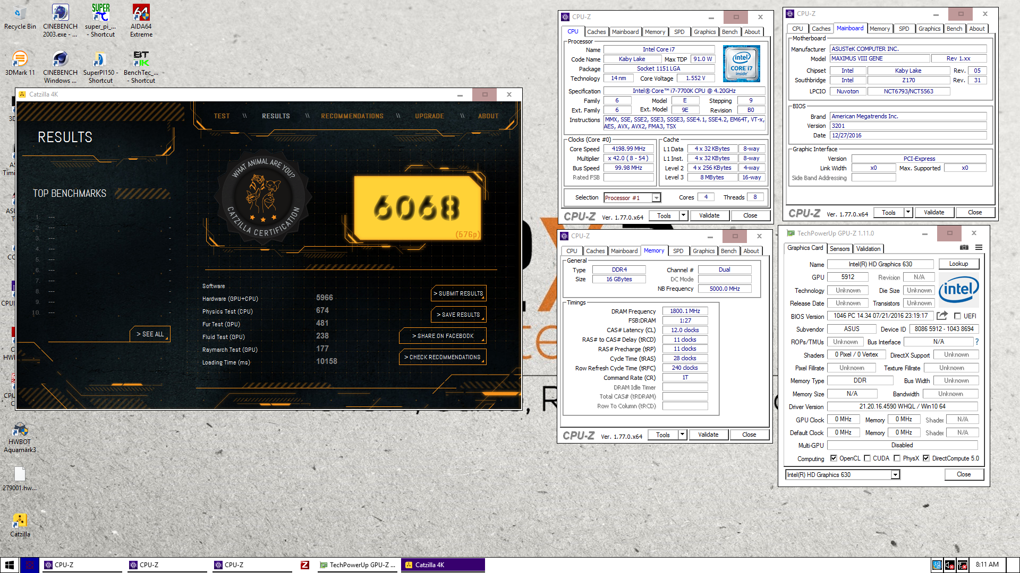Viewport: 1020px width, 573px height.
Task: Click the MAXIMUS VIII GENE model field
Action: [880, 59]
